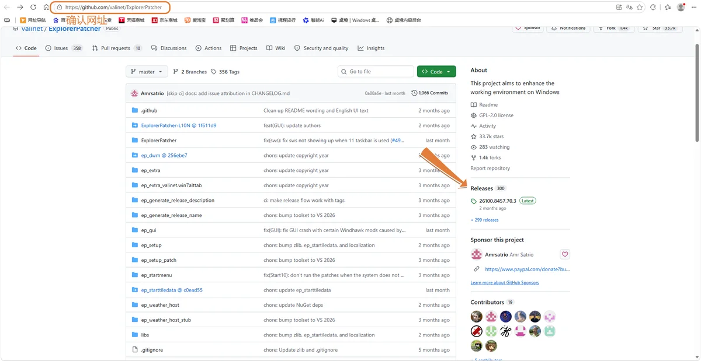Open the Pull requests tab
This screenshot has height=361, width=701.
(117, 48)
